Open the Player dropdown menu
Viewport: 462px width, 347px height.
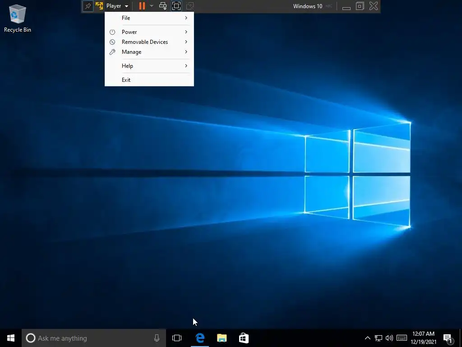coord(117,6)
